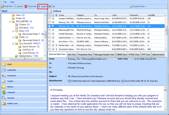Click the Sent Items folder icon

(x=16, y=28)
